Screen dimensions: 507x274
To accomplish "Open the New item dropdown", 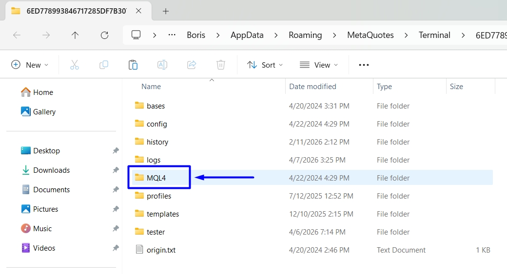I will pos(30,65).
